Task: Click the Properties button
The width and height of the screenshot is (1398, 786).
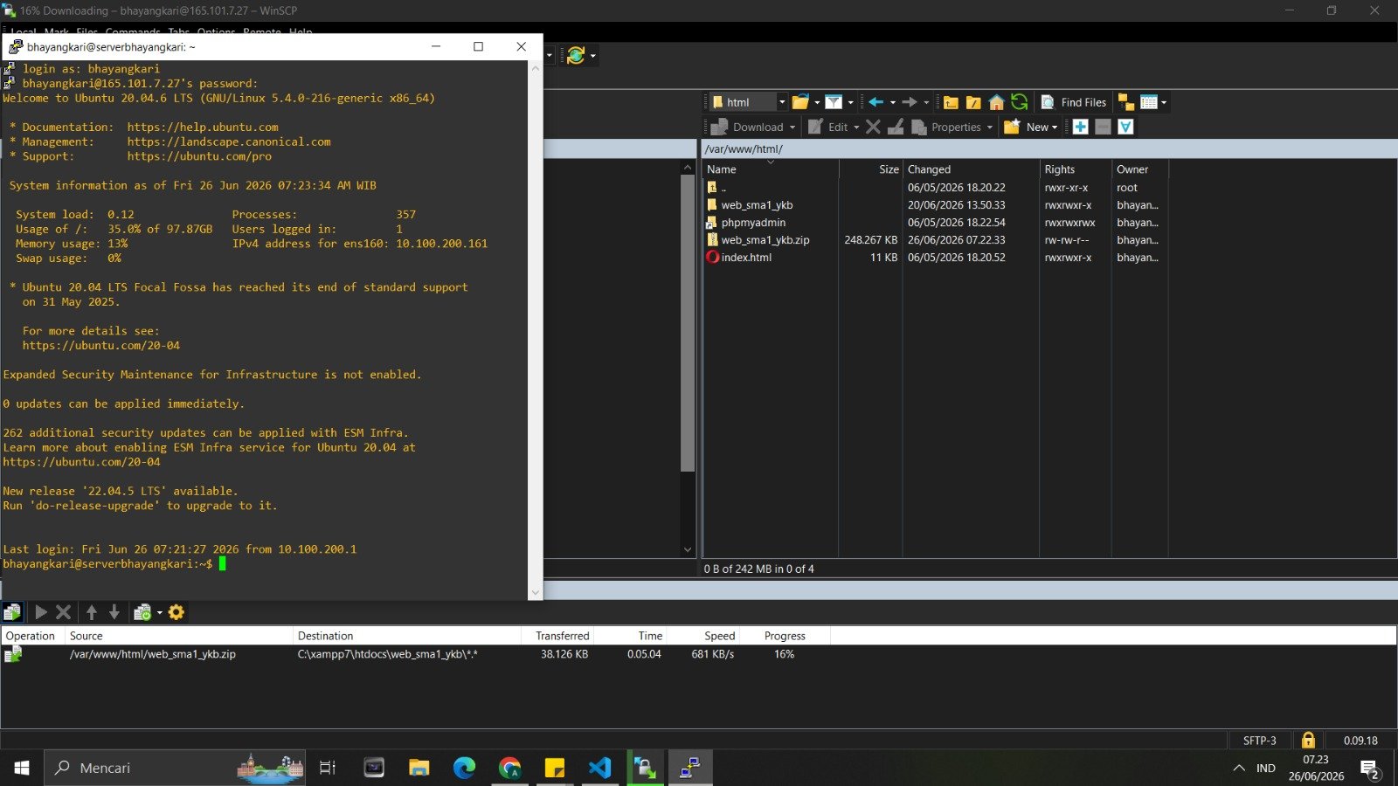Action: [x=947, y=127]
